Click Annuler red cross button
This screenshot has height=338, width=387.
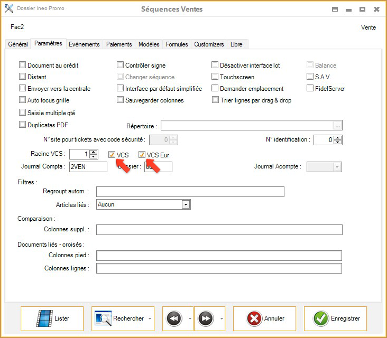266,318
